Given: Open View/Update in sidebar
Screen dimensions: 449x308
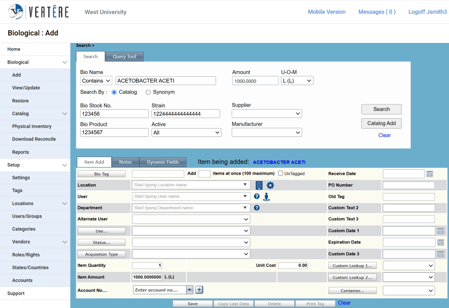Looking at the screenshot, I should click(x=35, y=88).
